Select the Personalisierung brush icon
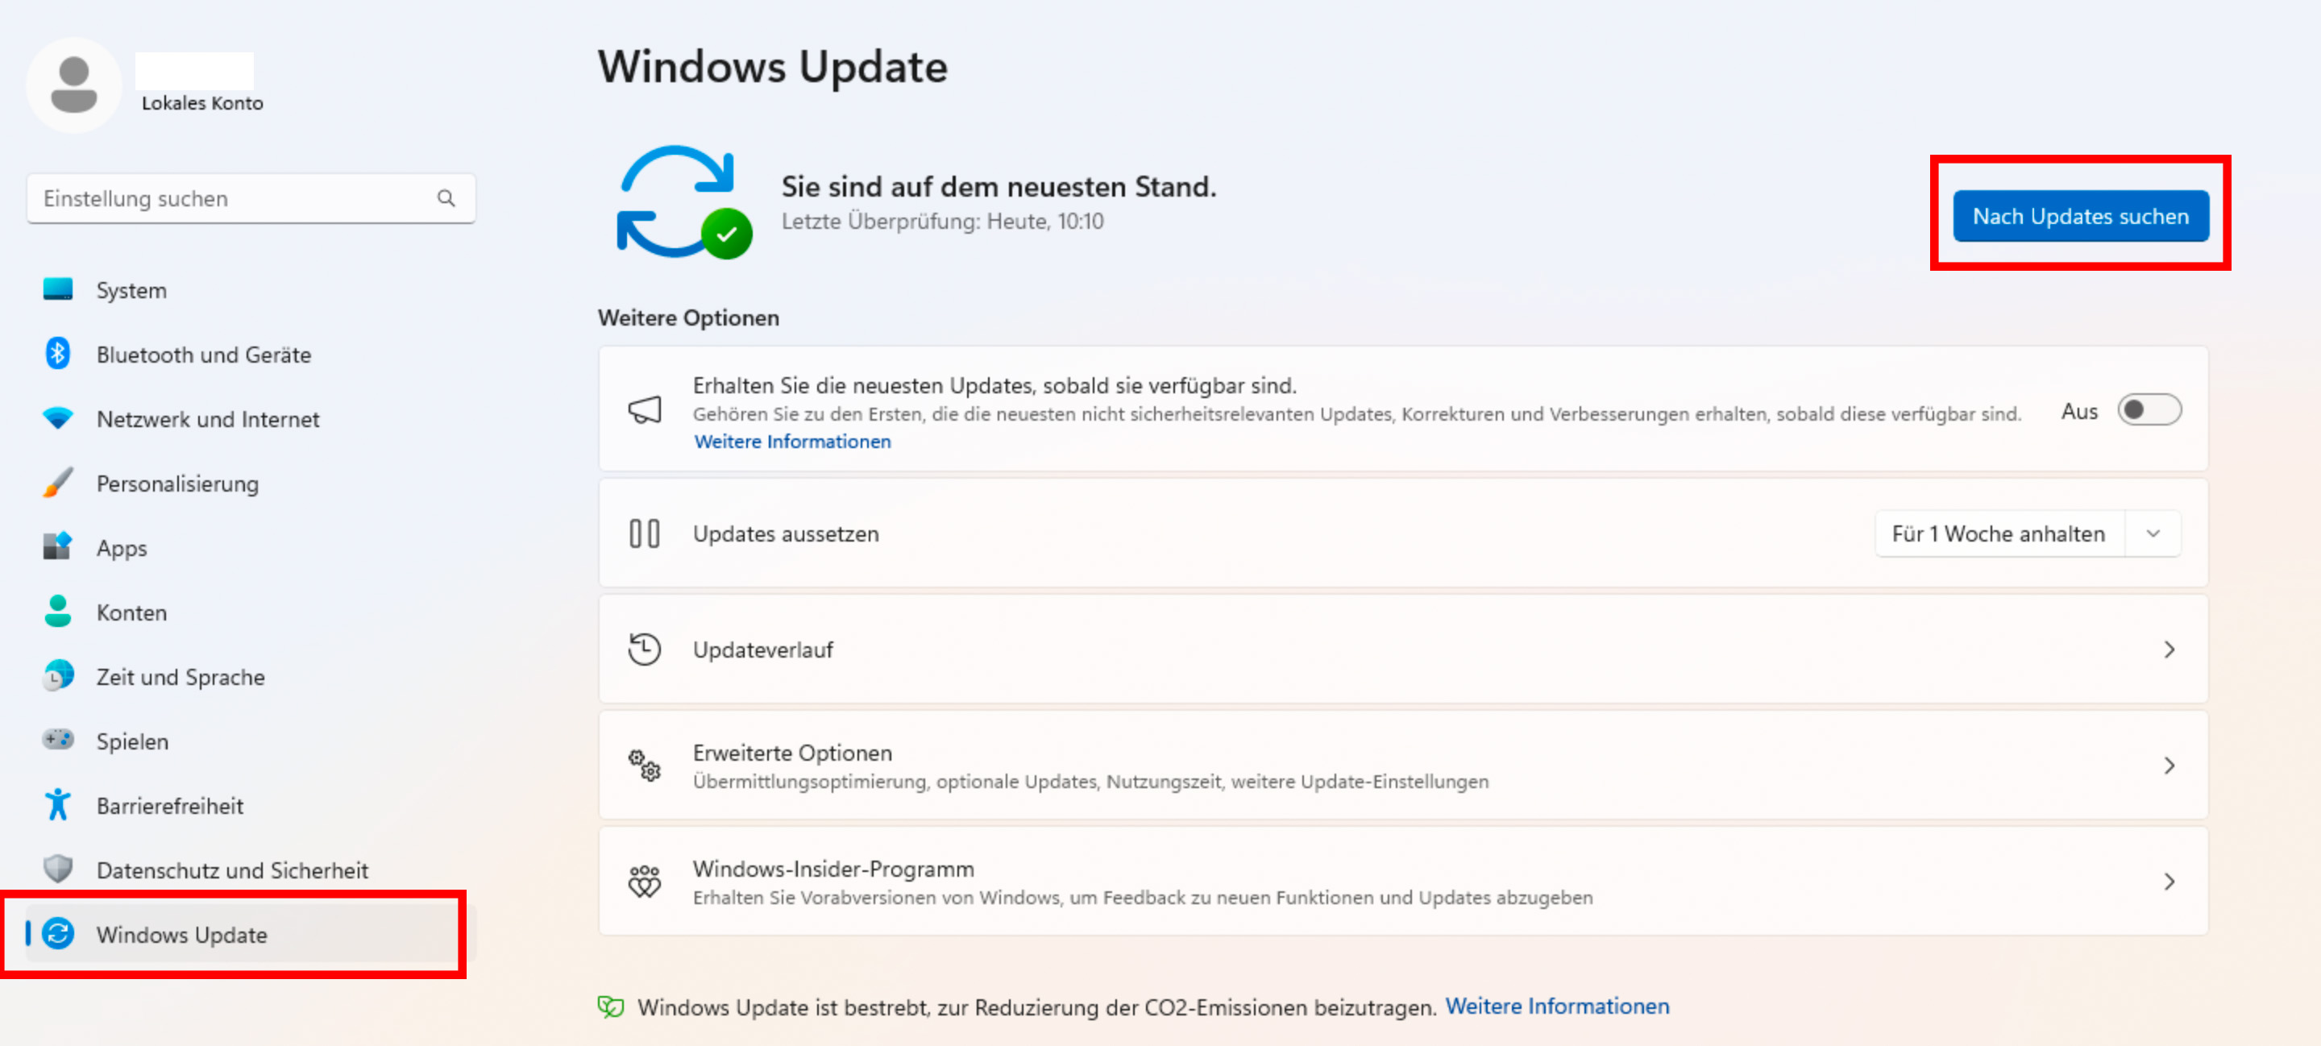2321x1046 pixels. tap(56, 484)
